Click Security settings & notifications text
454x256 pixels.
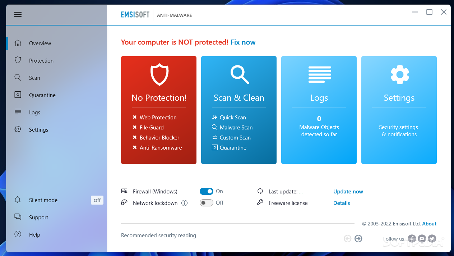(399, 131)
